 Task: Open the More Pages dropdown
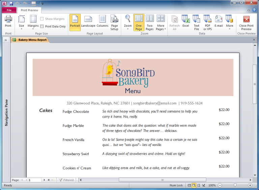(161, 22)
